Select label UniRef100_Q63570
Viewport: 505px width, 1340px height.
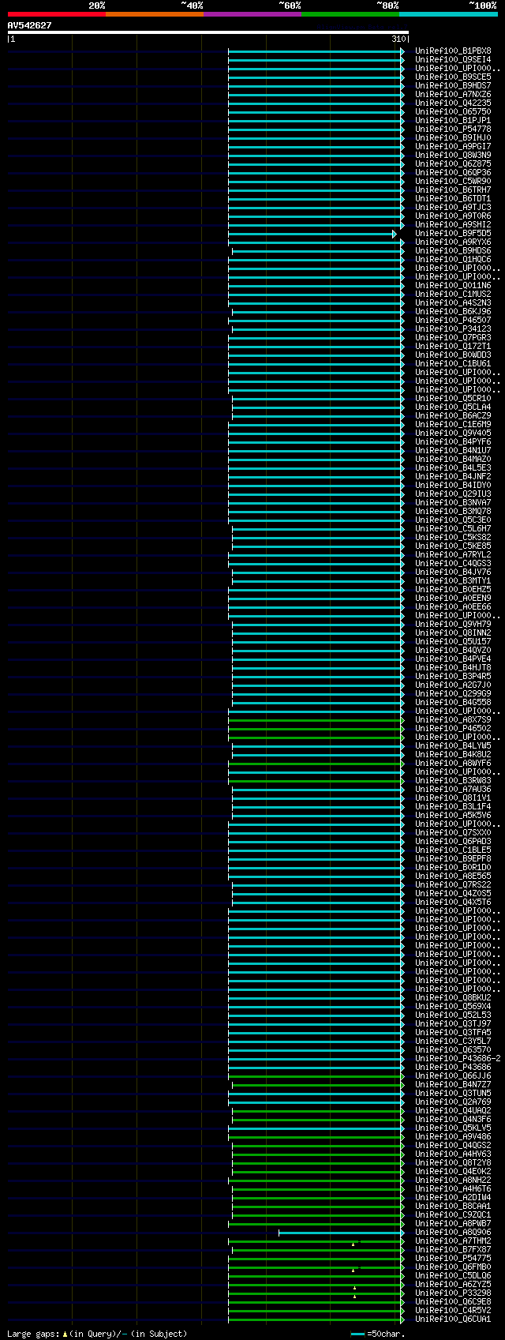(453, 1049)
